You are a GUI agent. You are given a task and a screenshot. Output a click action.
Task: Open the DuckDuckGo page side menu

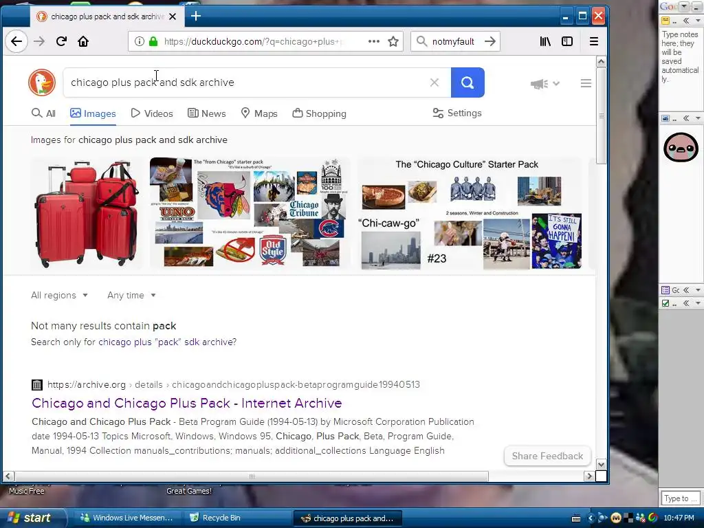coord(586,83)
